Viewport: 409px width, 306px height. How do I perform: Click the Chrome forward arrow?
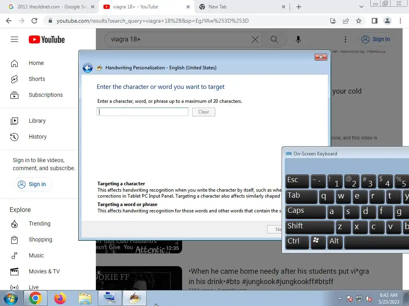22,21
